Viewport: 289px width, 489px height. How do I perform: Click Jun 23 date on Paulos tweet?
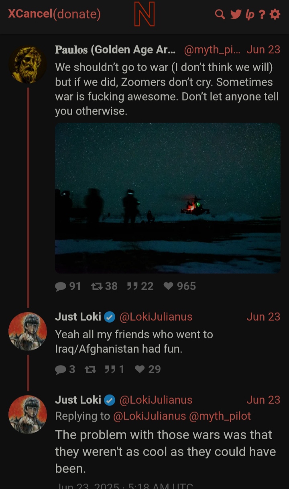point(263,49)
